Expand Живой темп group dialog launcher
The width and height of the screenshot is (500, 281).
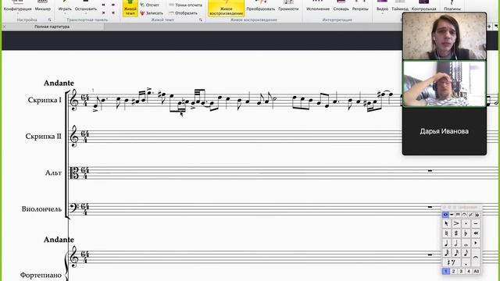(201, 20)
